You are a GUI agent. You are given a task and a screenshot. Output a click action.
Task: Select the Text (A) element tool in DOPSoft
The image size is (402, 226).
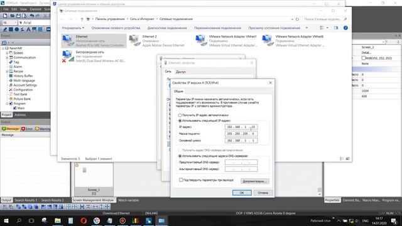(28, 30)
